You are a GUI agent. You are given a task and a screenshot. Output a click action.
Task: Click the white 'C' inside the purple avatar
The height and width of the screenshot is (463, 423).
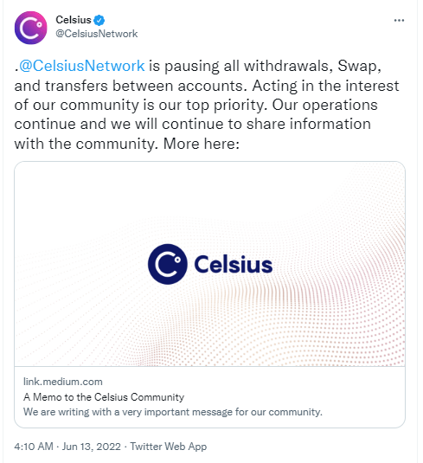click(29, 29)
